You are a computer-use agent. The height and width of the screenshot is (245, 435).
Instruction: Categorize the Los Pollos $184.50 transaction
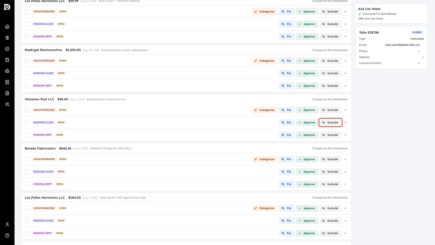tap(264, 208)
